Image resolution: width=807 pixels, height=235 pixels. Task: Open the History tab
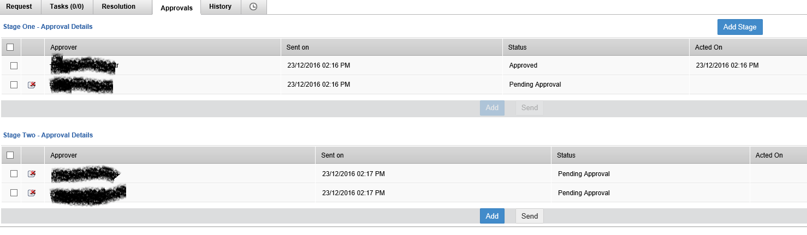220,7
